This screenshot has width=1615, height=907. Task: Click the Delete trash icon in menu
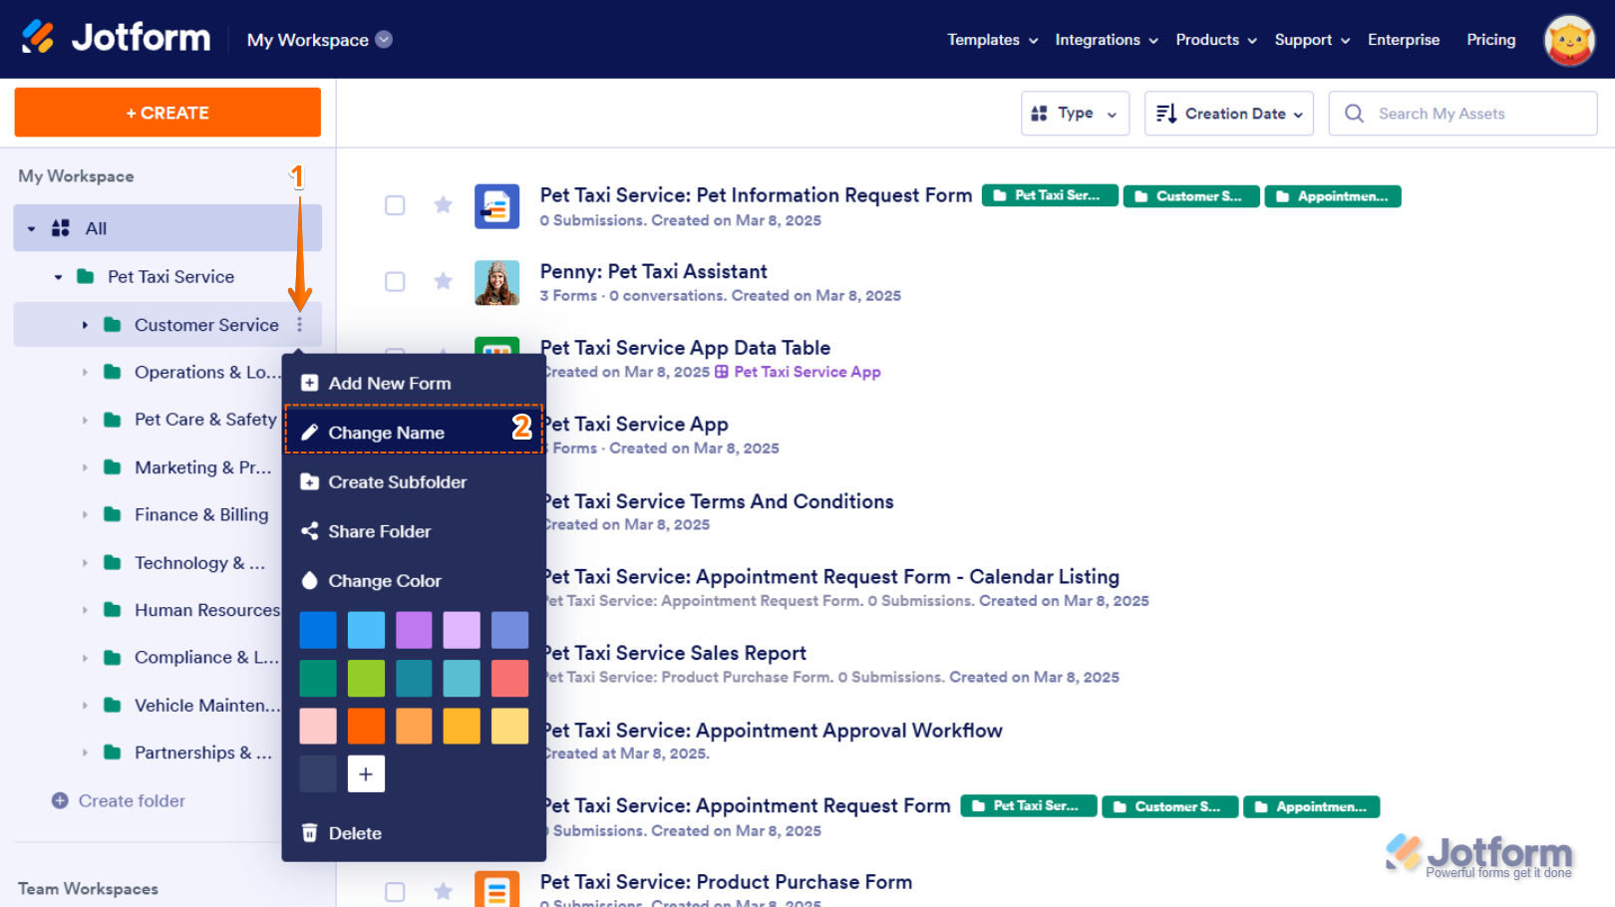tap(310, 832)
